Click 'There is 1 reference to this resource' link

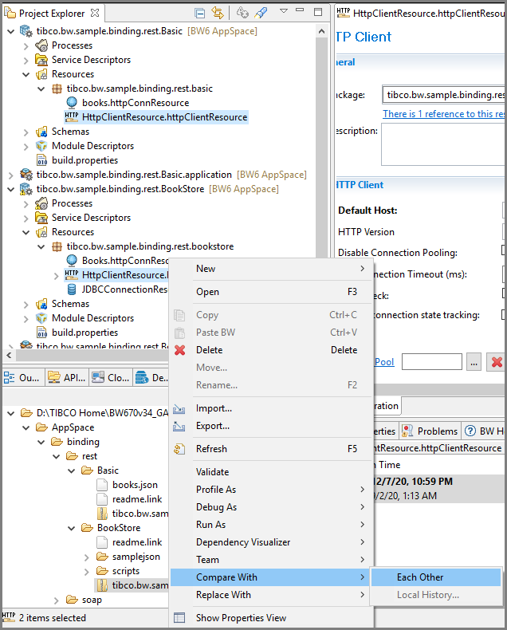(443, 114)
